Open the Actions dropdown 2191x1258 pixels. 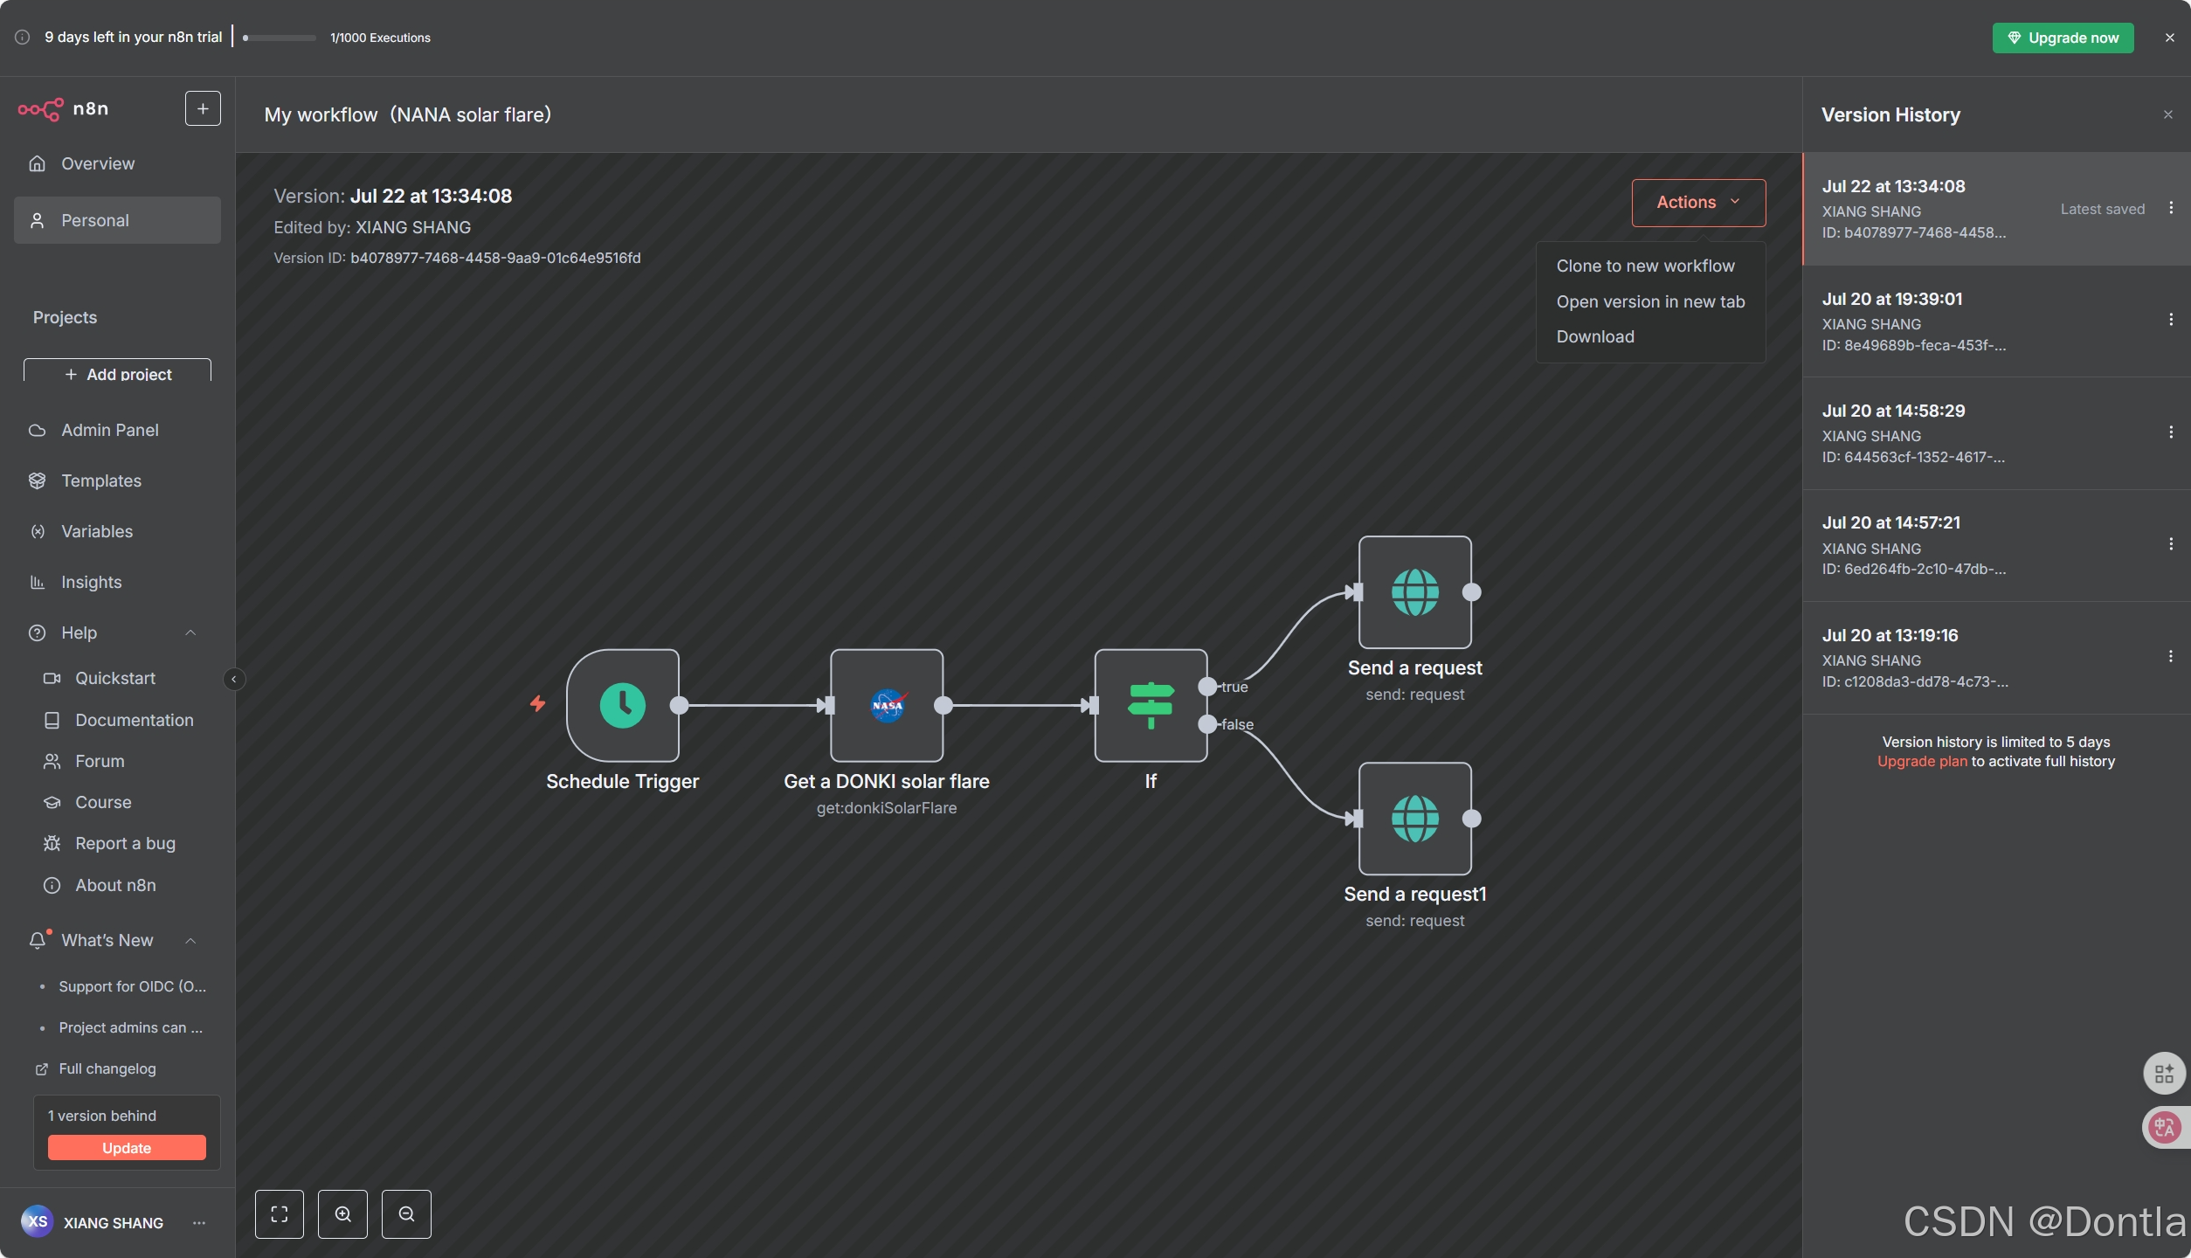[x=1698, y=202]
